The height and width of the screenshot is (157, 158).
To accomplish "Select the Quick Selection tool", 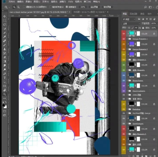I will [5, 29].
